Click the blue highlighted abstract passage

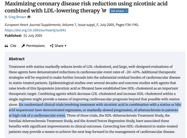(x=99, y=110)
